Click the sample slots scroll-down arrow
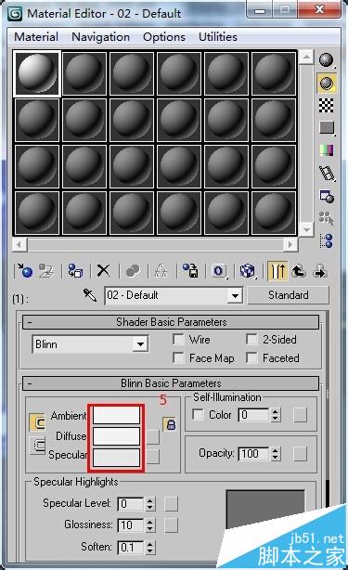348x570 pixels. [306, 230]
